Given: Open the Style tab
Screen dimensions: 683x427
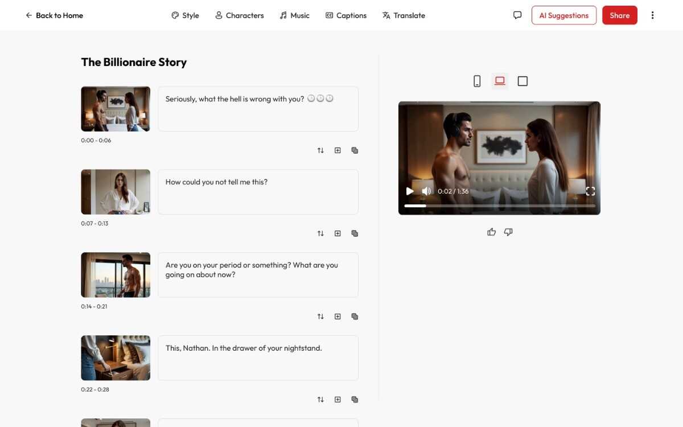Looking at the screenshot, I should pos(185,15).
